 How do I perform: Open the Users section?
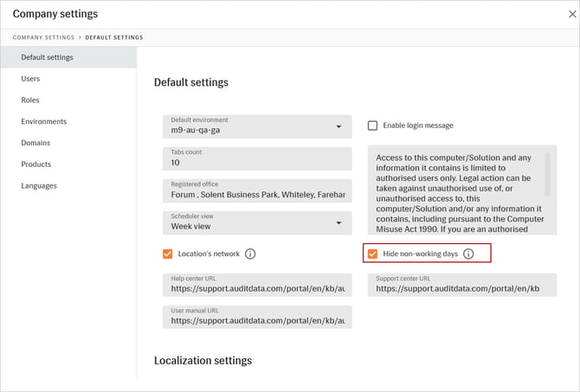coord(30,79)
